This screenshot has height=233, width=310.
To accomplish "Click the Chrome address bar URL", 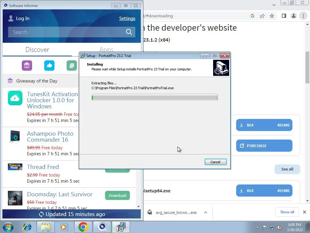I will (x=158, y=16).
